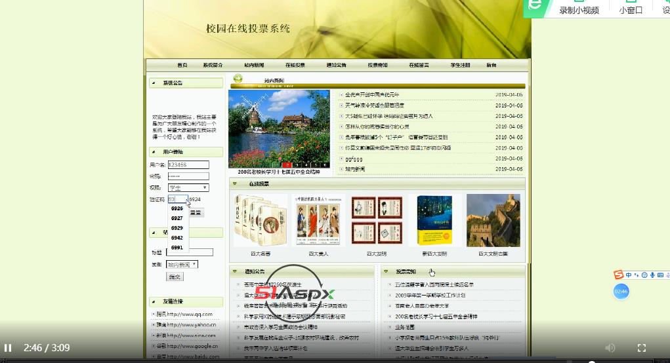Pause the video playback
Screen dimensions: 670x363
coord(8,348)
